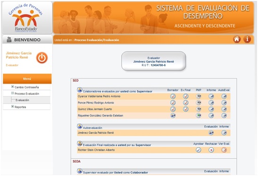The height and width of the screenshot is (176, 258).
Task: Click sidebar user name Jiménez García Patricio René
Action: click(x=18, y=55)
